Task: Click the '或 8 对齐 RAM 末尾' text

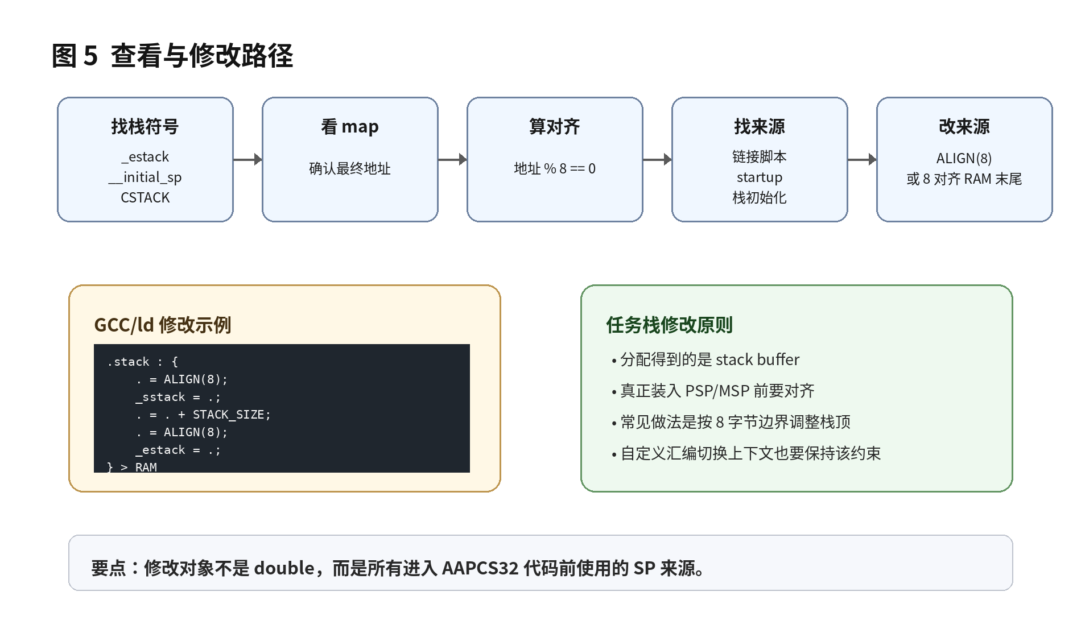Action: click(964, 179)
